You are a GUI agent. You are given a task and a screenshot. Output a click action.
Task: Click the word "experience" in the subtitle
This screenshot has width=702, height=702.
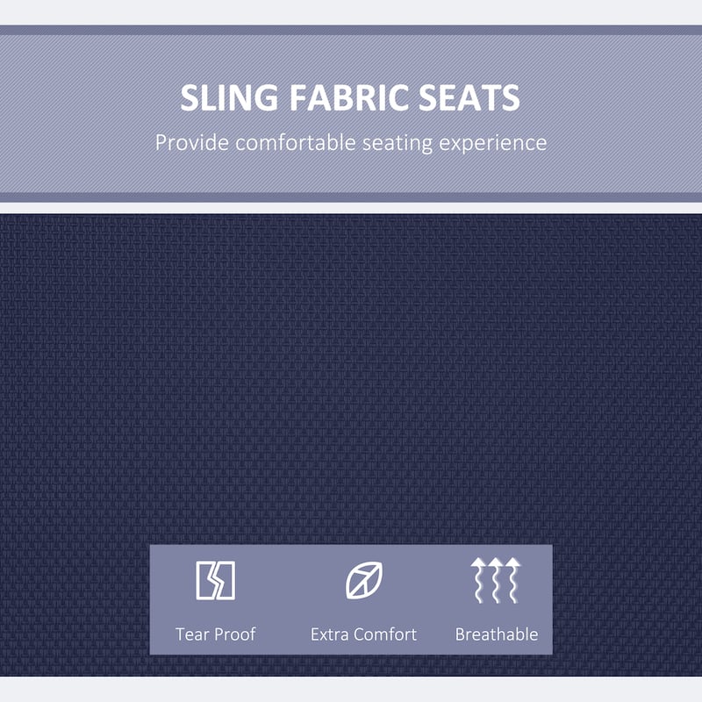(492, 144)
